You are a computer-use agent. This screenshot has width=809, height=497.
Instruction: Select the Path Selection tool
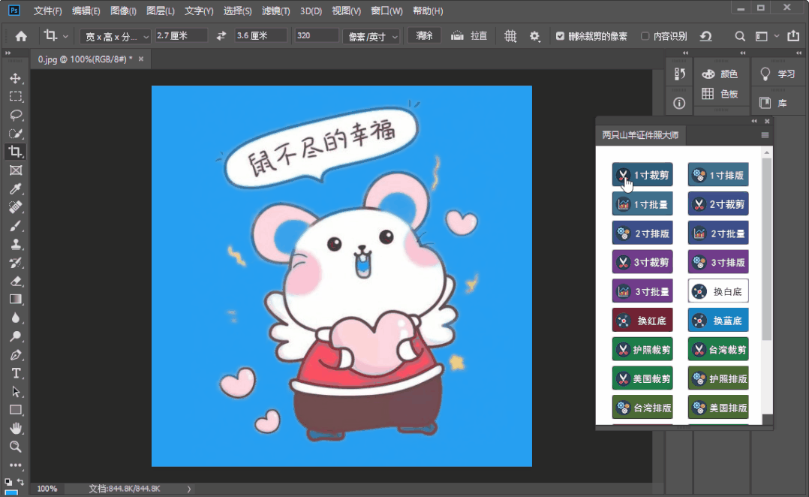click(16, 392)
